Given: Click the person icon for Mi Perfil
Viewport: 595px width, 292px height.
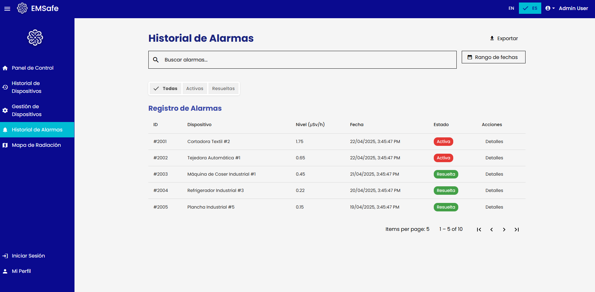Looking at the screenshot, I should 5,271.
